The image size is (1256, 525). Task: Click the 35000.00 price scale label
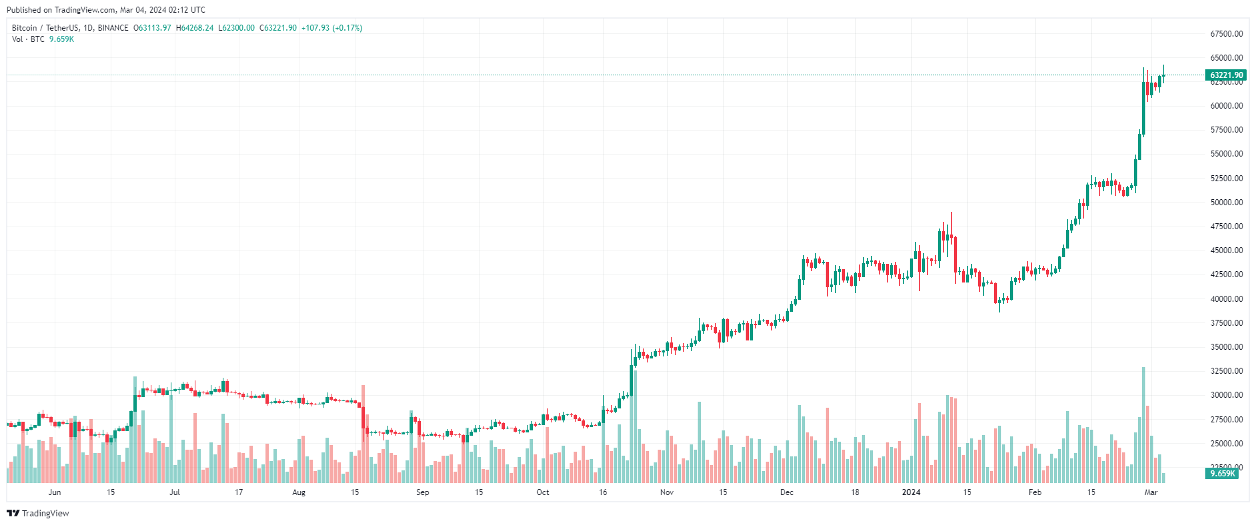1227,347
